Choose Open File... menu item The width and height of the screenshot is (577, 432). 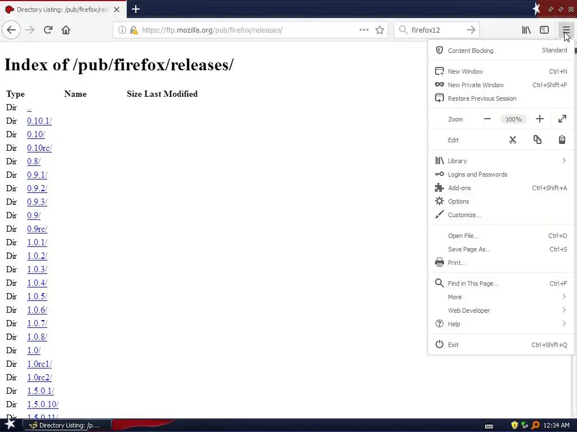(x=501, y=236)
